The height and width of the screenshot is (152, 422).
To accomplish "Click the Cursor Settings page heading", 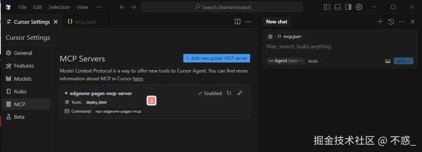I will (28, 38).
